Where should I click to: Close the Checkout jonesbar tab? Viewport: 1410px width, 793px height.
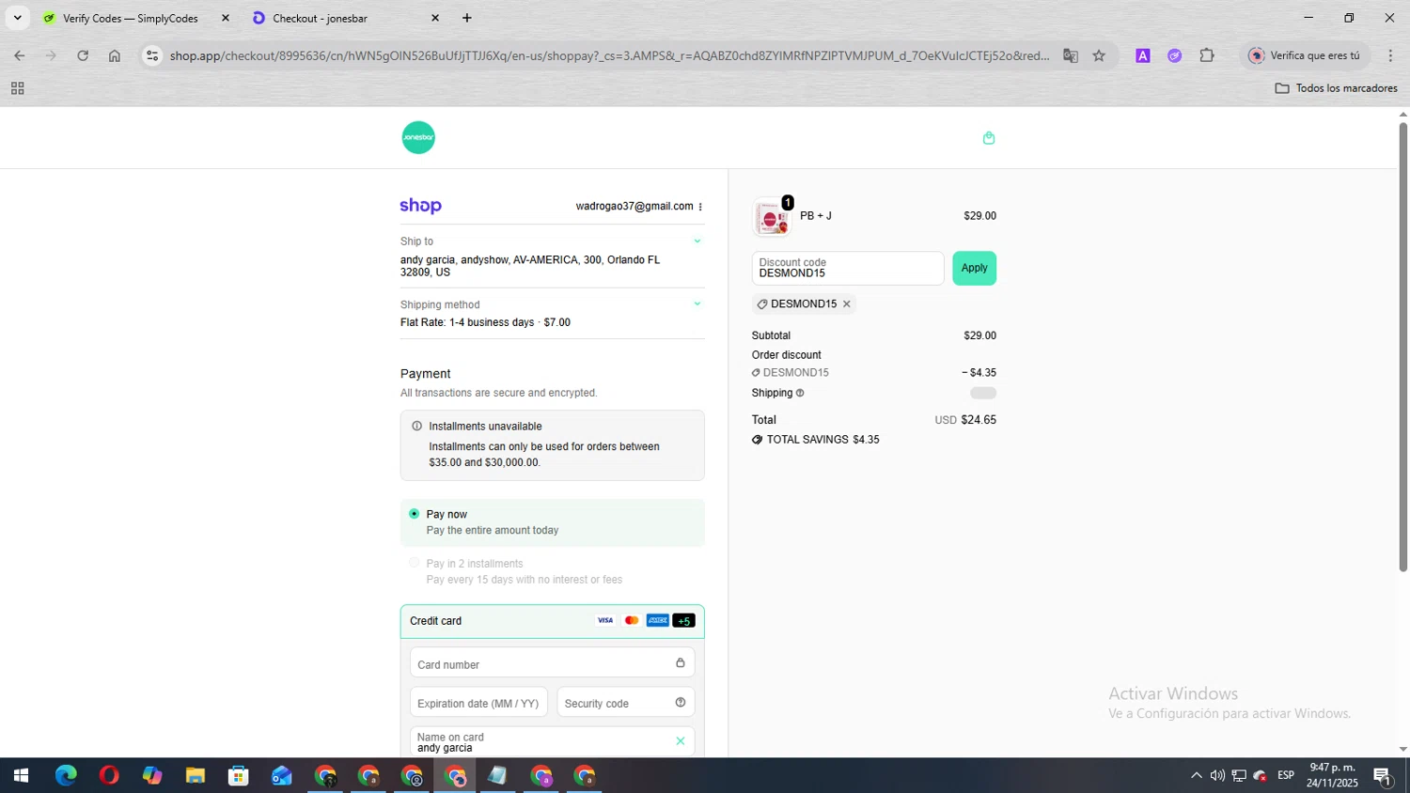(435, 18)
